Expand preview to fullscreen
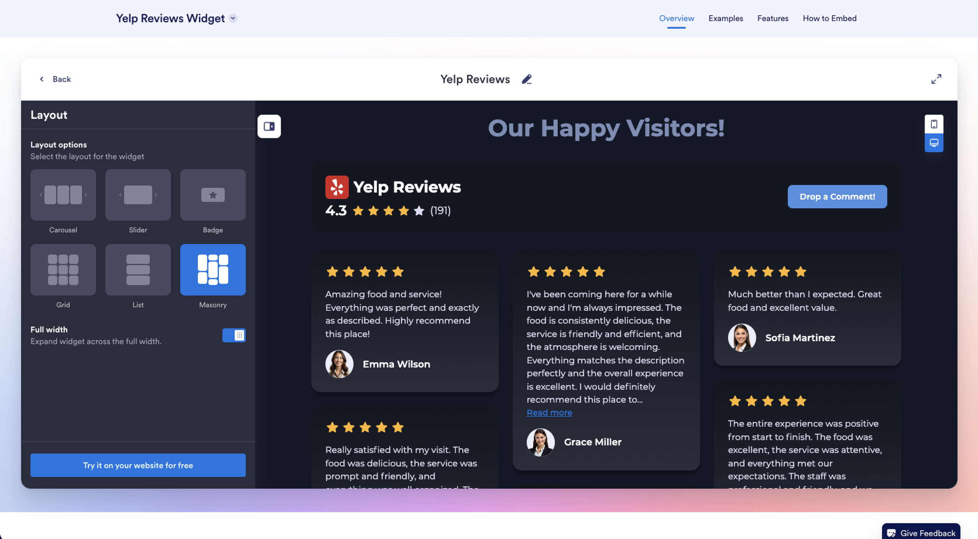 tap(936, 79)
